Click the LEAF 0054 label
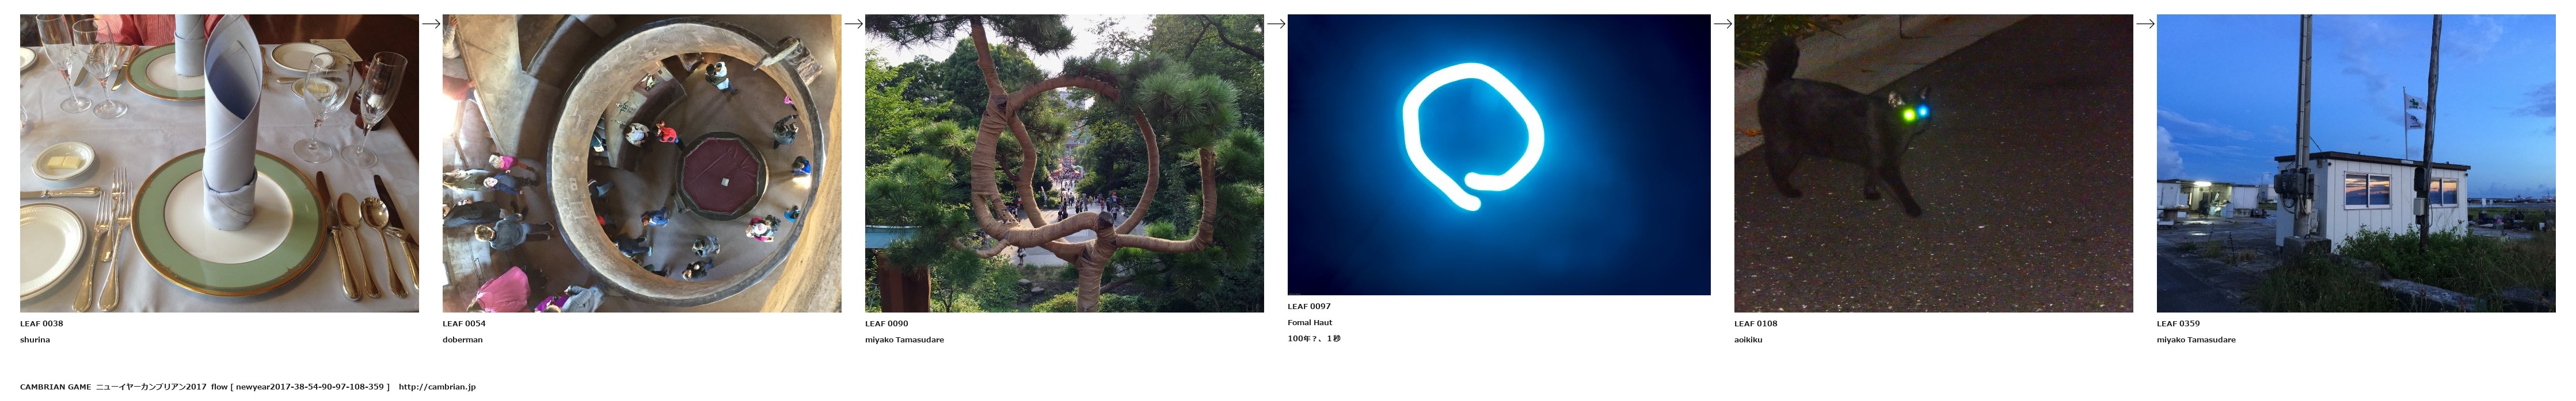Viewport: 2576px width, 401px height. [x=464, y=323]
